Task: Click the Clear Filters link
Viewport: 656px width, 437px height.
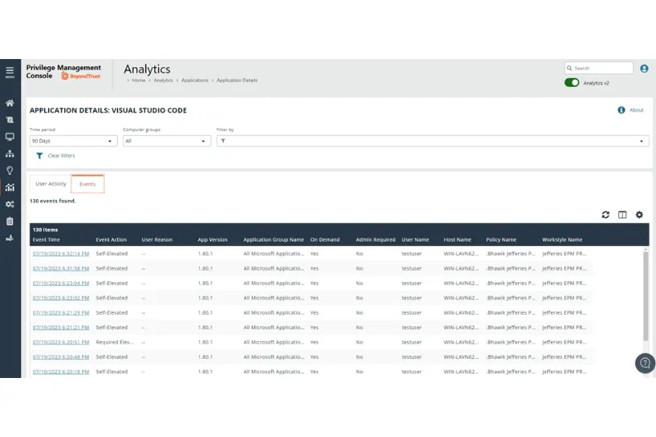Action: pyautogui.click(x=61, y=156)
